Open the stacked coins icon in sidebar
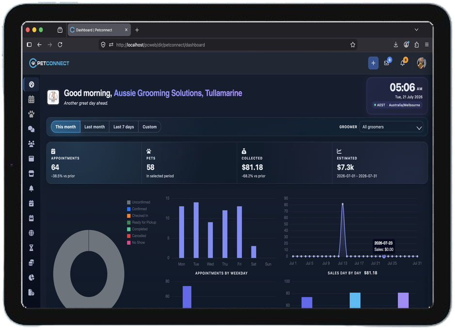The image size is (455, 330). 32,263
